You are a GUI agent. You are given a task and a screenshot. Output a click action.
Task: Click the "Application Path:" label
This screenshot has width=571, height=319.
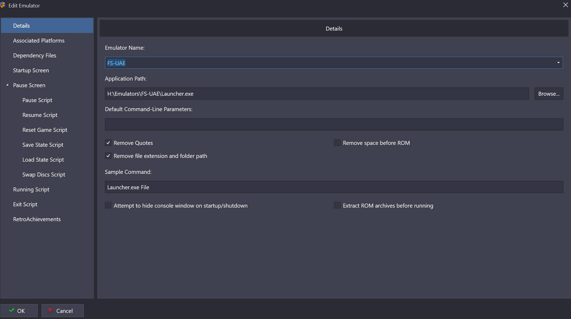click(x=126, y=78)
